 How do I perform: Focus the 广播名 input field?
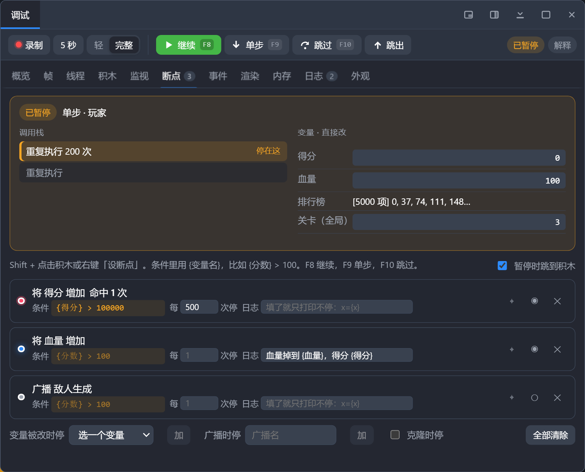[x=291, y=435]
